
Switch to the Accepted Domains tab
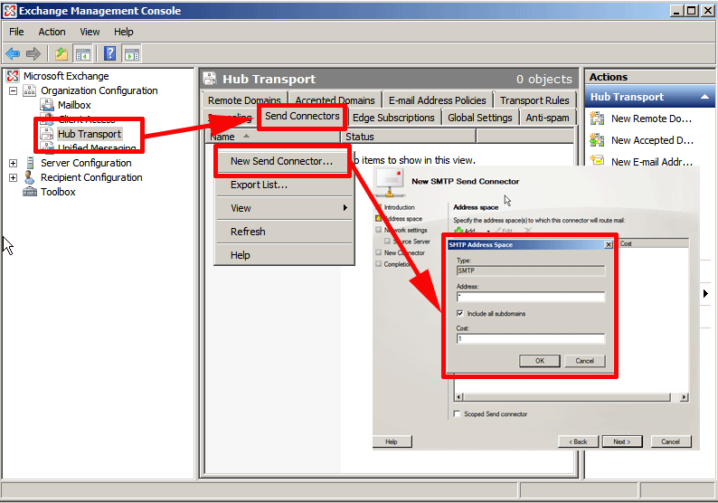click(x=335, y=100)
